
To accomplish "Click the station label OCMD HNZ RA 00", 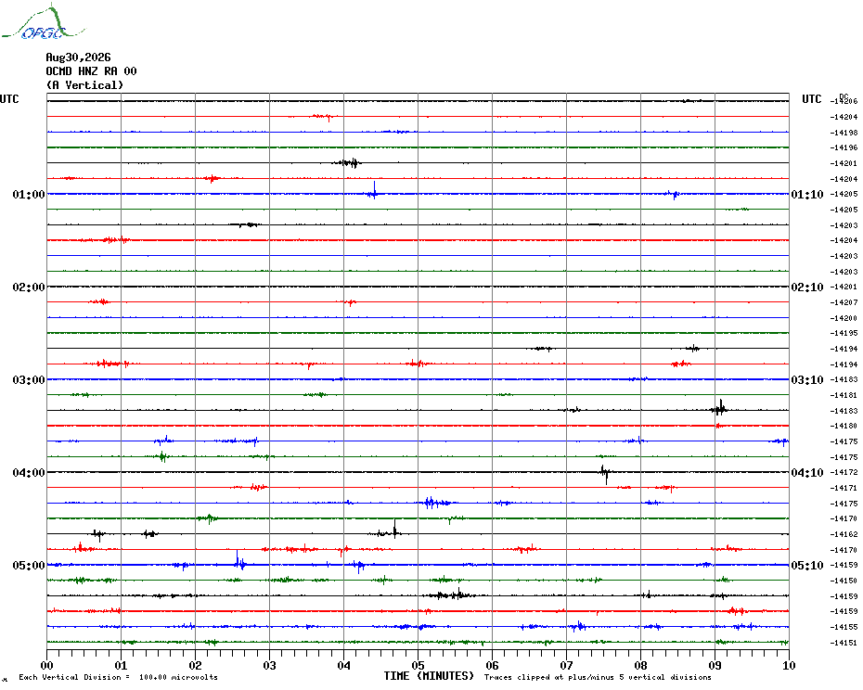I will 91,71.
